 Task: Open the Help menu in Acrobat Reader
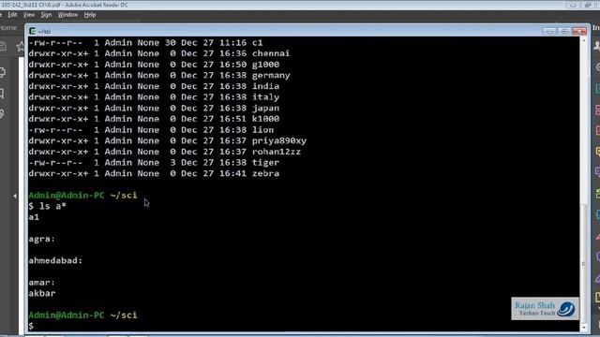(90, 15)
